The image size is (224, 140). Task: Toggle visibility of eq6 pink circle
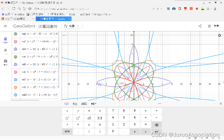tap(16, 72)
